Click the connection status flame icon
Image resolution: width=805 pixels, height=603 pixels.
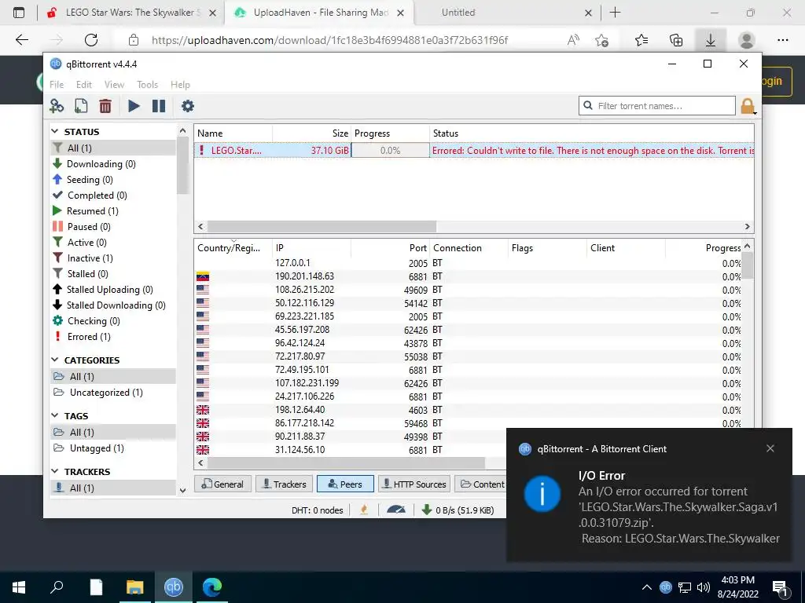coord(364,510)
